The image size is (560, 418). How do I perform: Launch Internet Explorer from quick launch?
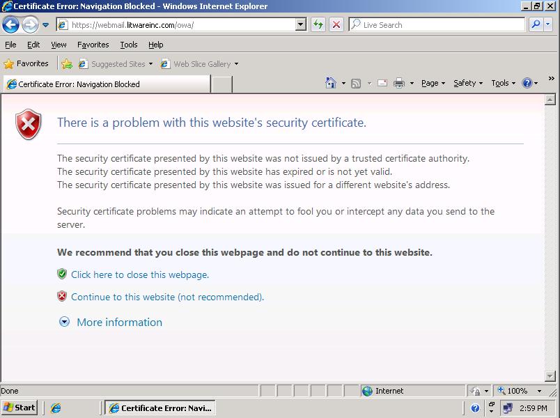(56, 408)
